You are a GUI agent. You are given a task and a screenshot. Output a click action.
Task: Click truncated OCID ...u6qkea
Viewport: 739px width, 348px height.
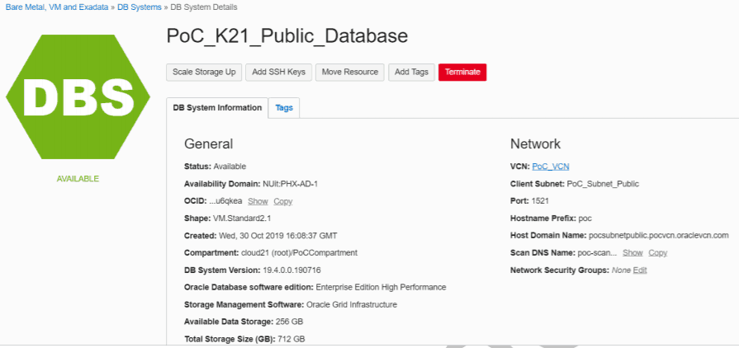pyautogui.click(x=225, y=201)
